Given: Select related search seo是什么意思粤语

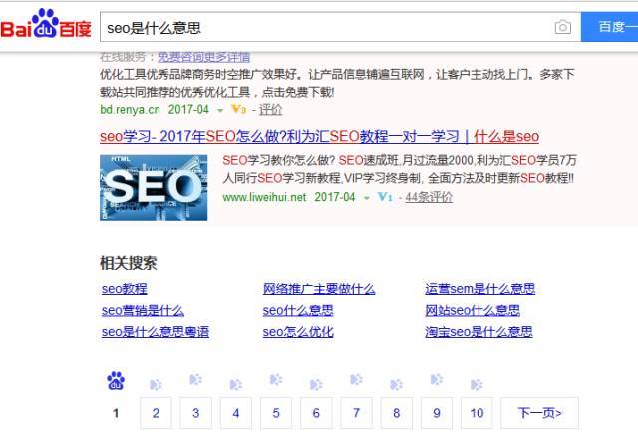Looking at the screenshot, I should pos(156,332).
